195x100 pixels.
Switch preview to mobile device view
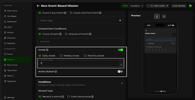tap(157, 16)
